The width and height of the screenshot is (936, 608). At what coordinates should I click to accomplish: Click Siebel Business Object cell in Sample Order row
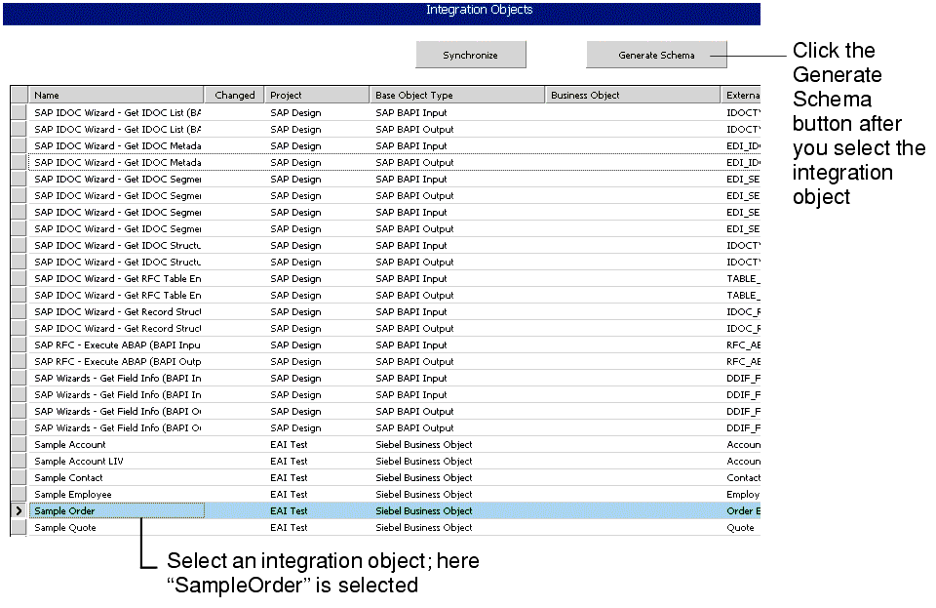456,510
